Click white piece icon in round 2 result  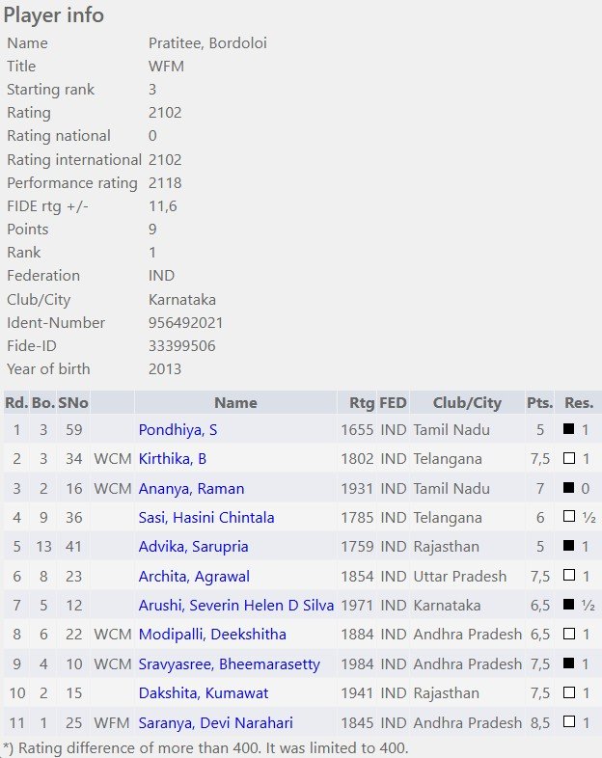569,458
